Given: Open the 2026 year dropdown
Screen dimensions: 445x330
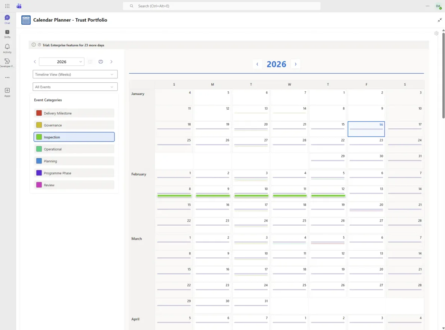Looking at the screenshot, I should tap(62, 61).
